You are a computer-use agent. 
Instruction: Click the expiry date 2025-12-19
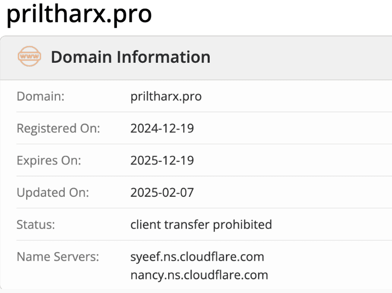pos(162,160)
